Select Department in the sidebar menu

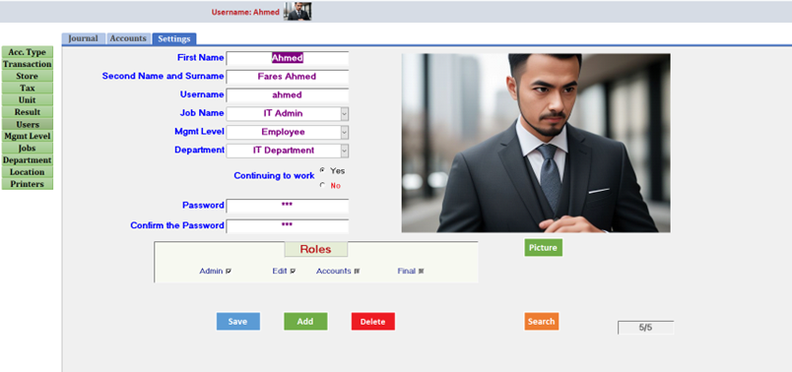click(28, 160)
